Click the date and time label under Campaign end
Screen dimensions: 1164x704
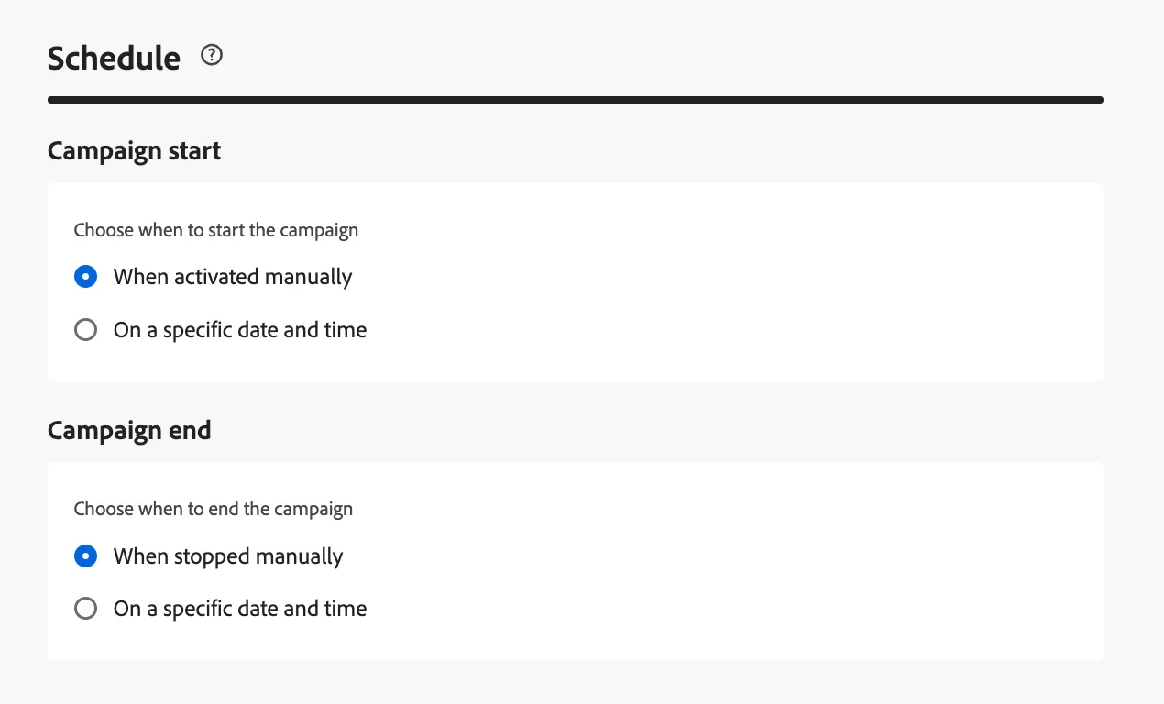(x=240, y=609)
